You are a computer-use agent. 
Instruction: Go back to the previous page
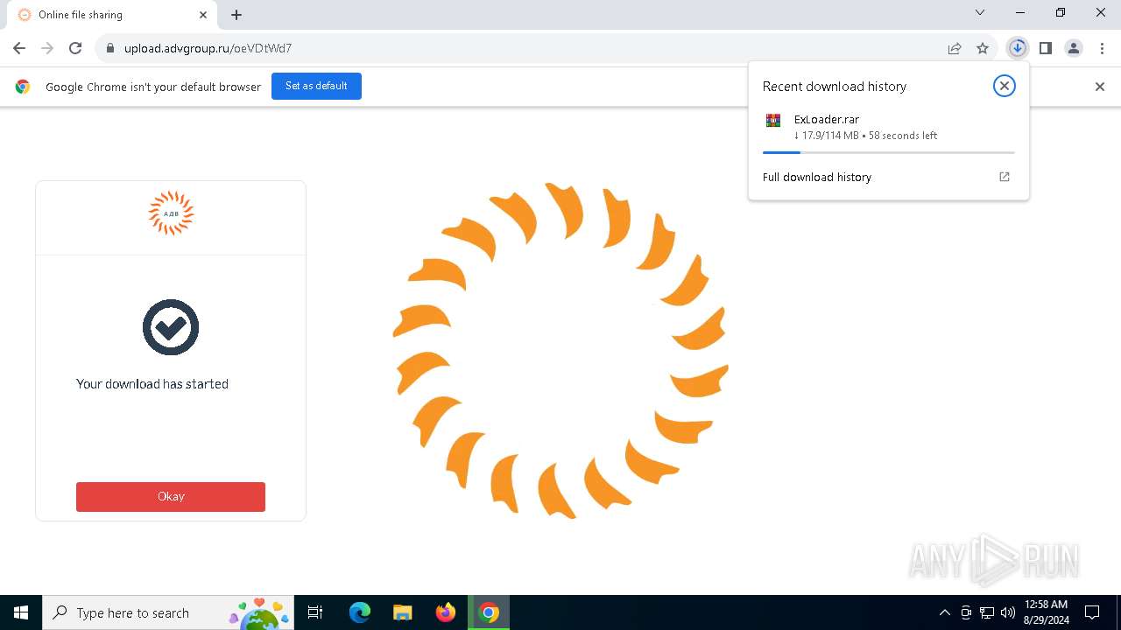pos(19,48)
